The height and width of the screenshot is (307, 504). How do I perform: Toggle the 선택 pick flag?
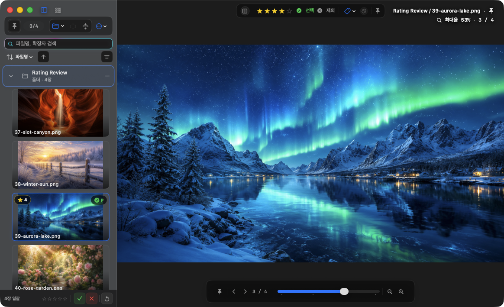point(305,10)
